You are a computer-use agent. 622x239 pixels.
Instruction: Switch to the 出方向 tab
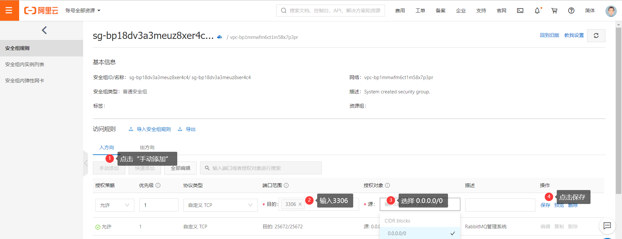coord(147,148)
